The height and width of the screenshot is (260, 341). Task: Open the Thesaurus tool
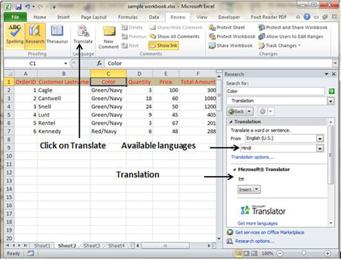click(57, 34)
